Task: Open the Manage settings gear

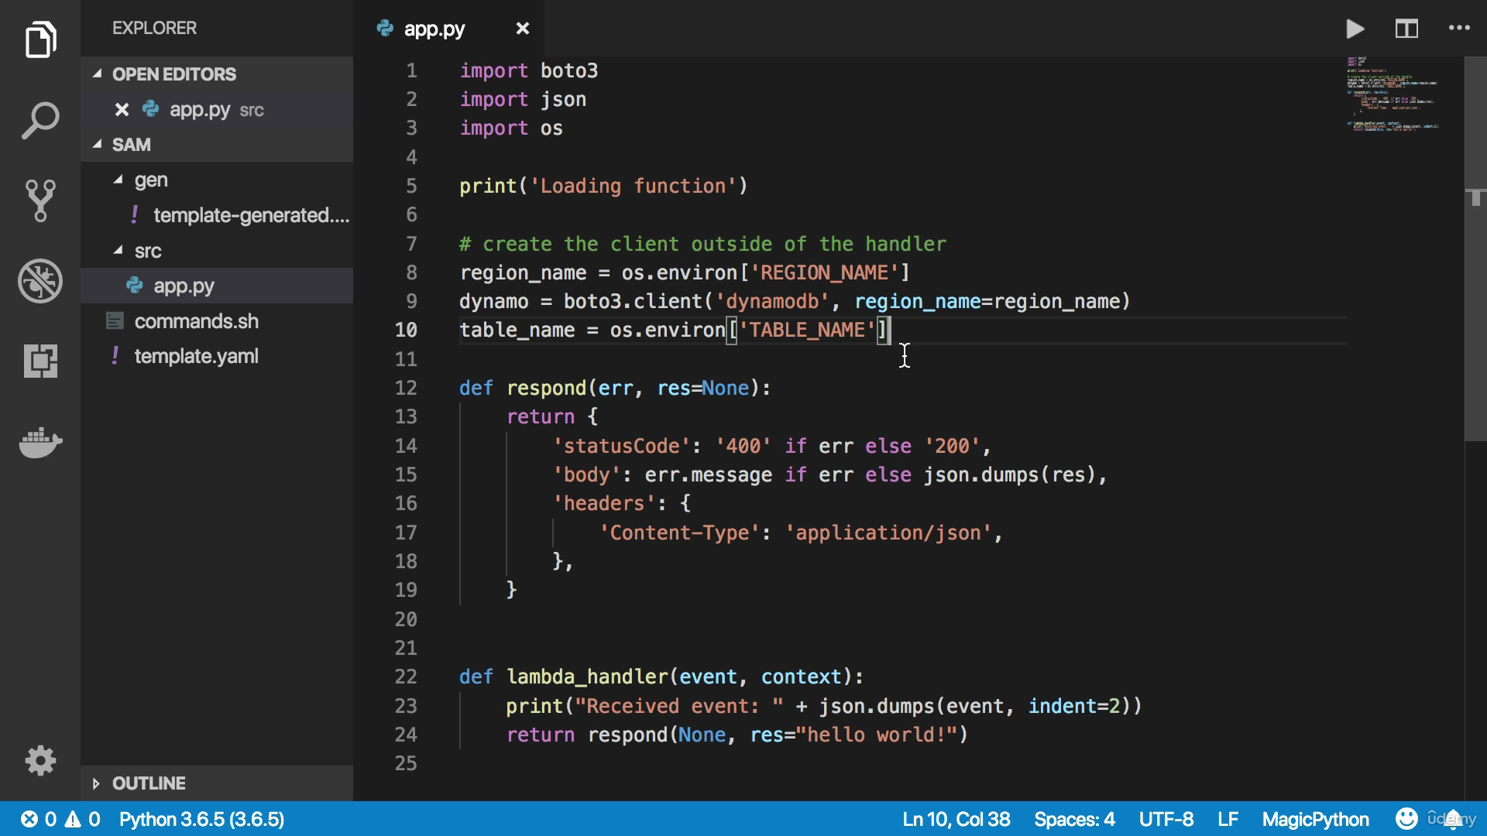Action: [40, 761]
